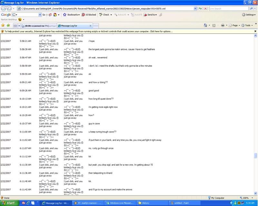Open the History folder taskbar button
Image resolution: width=258 pixels, height=206 pixels.
coord(153,203)
